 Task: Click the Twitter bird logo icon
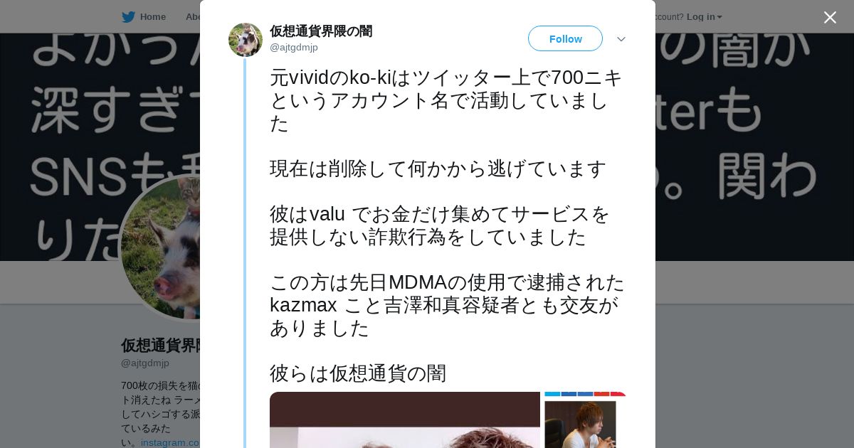click(x=128, y=16)
